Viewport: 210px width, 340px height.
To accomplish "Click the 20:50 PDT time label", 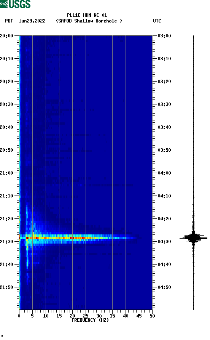I will 6,150.
